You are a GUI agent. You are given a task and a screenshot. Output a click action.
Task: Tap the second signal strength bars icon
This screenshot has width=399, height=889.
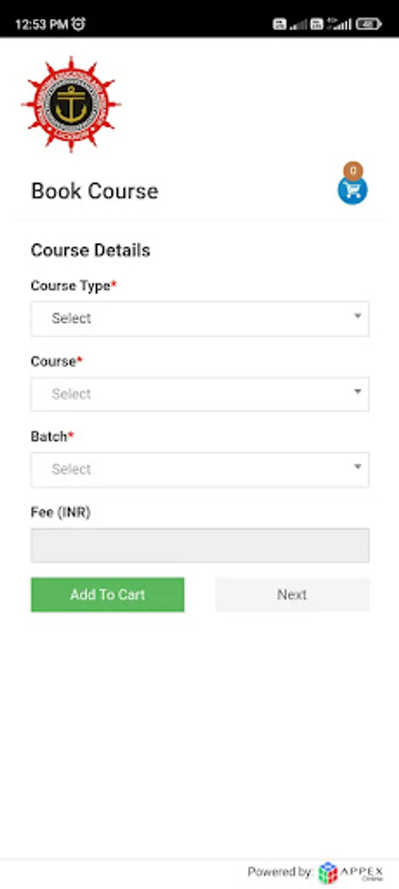point(340,24)
